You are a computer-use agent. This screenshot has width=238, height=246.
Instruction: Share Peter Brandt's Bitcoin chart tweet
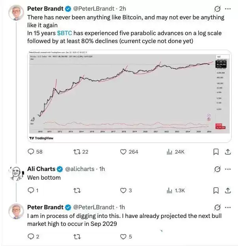tap(227, 152)
